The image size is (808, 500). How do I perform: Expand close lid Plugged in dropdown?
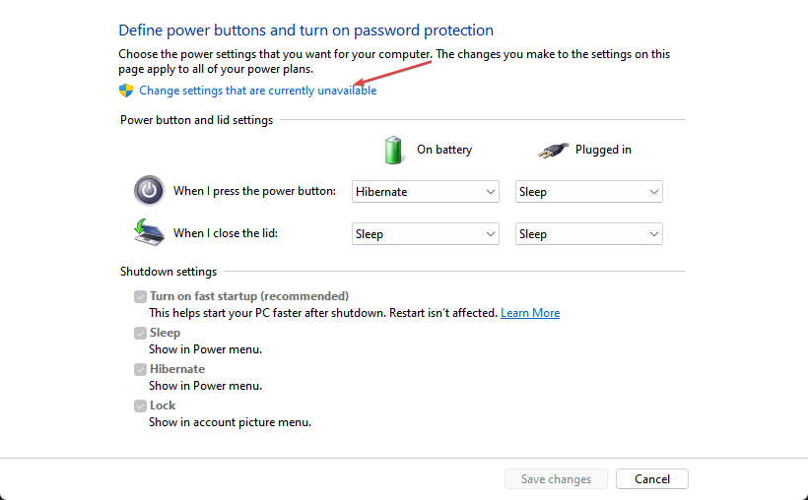[589, 234]
